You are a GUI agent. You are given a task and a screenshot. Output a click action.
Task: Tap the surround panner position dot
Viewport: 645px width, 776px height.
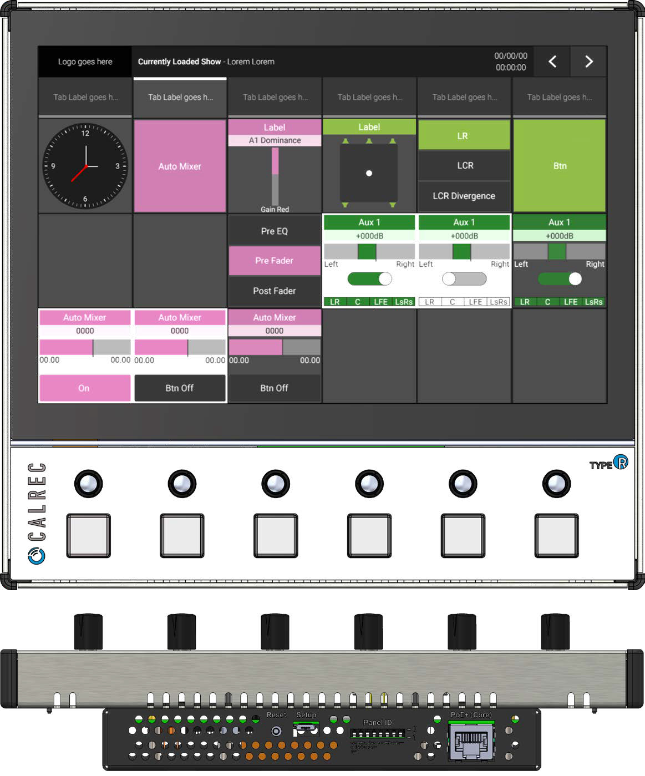click(369, 174)
